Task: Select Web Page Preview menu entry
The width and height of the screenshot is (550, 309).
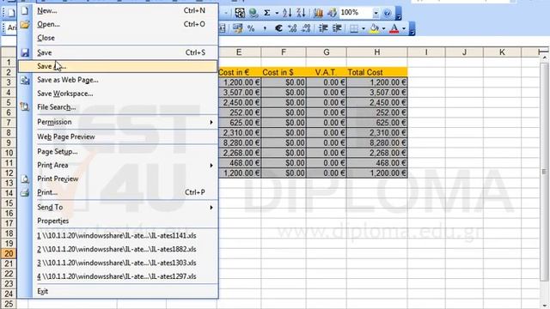Action: pos(118,136)
